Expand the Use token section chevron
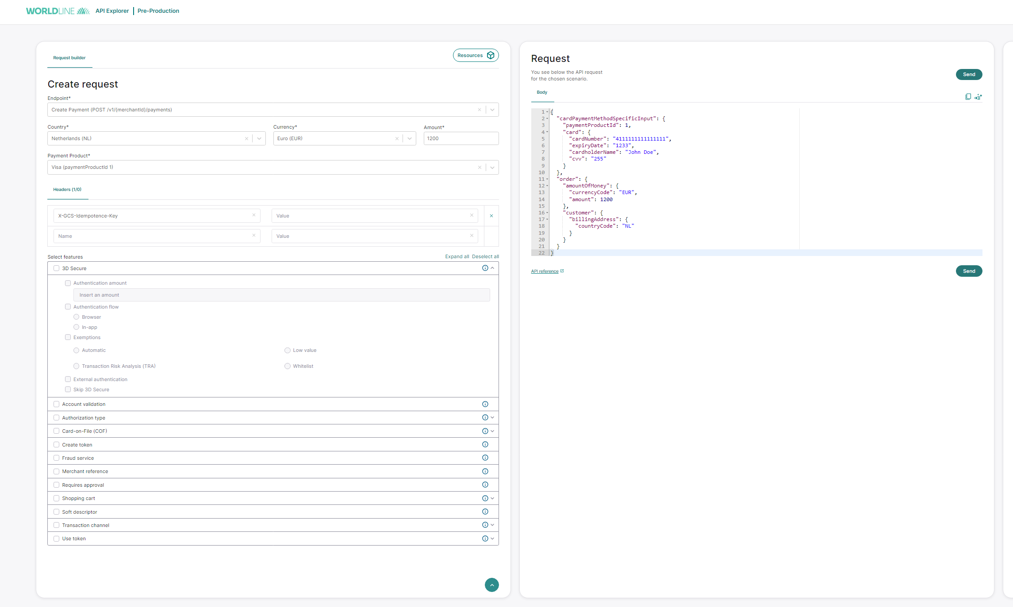Image resolution: width=1013 pixels, height=607 pixels. (x=492, y=538)
